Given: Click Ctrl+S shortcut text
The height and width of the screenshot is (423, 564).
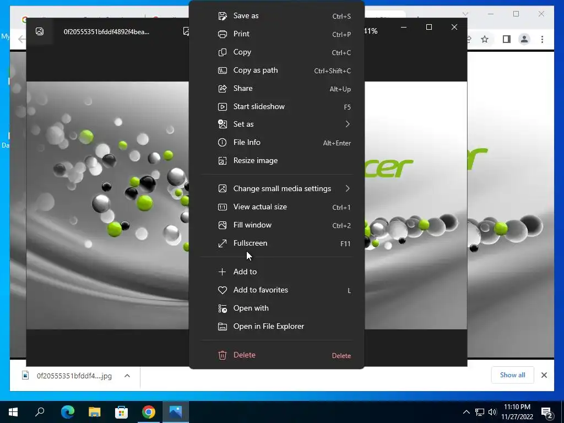Looking at the screenshot, I should 341,16.
